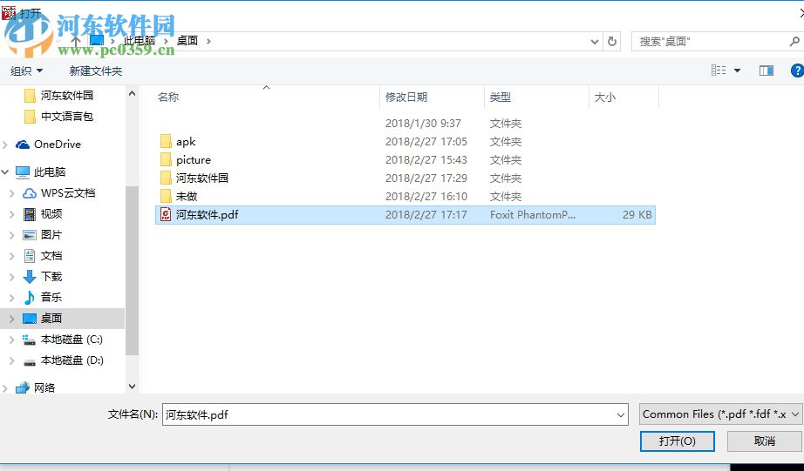Screen dimensions: 804x471
Task: Open the Common Files type filter dropdown
Action: click(720, 414)
